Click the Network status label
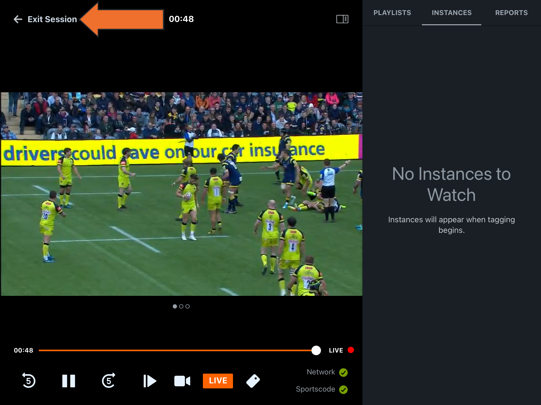 point(321,372)
